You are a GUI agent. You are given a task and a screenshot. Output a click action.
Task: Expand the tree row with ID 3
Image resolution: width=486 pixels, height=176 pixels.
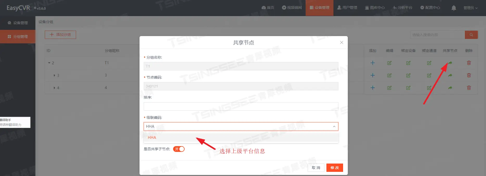point(54,75)
